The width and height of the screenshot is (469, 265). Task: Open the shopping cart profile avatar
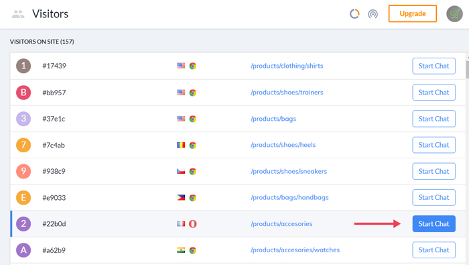click(x=454, y=14)
